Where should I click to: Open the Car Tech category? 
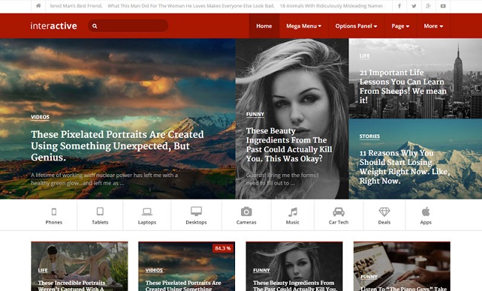pyautogui.click(x=338, y=215)
